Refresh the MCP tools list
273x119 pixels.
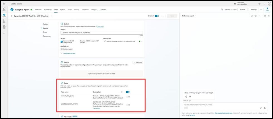pos(122,92)
